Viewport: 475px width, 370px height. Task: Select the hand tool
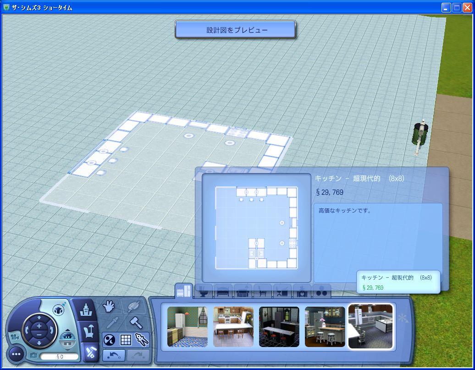(109, 307)
